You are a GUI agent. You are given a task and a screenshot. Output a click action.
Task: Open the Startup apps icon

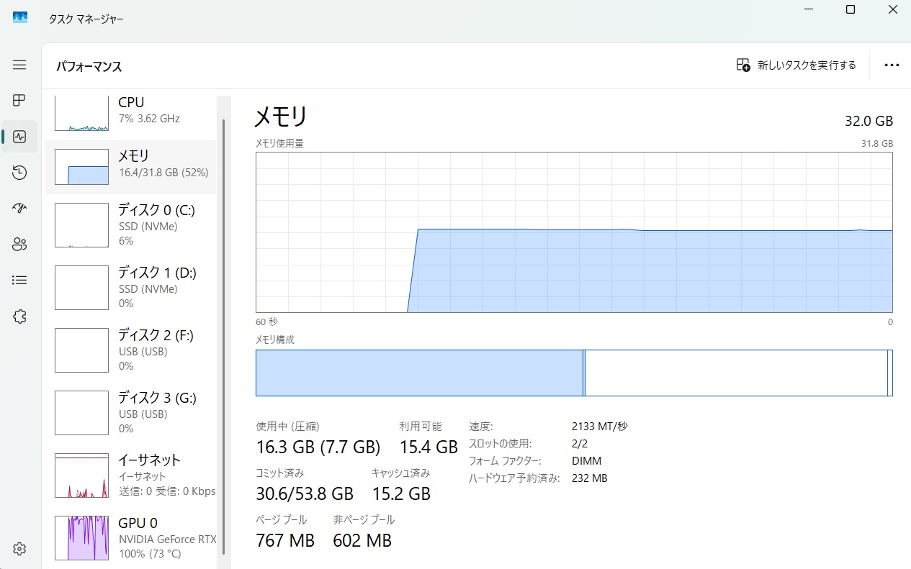coord(19,209)
